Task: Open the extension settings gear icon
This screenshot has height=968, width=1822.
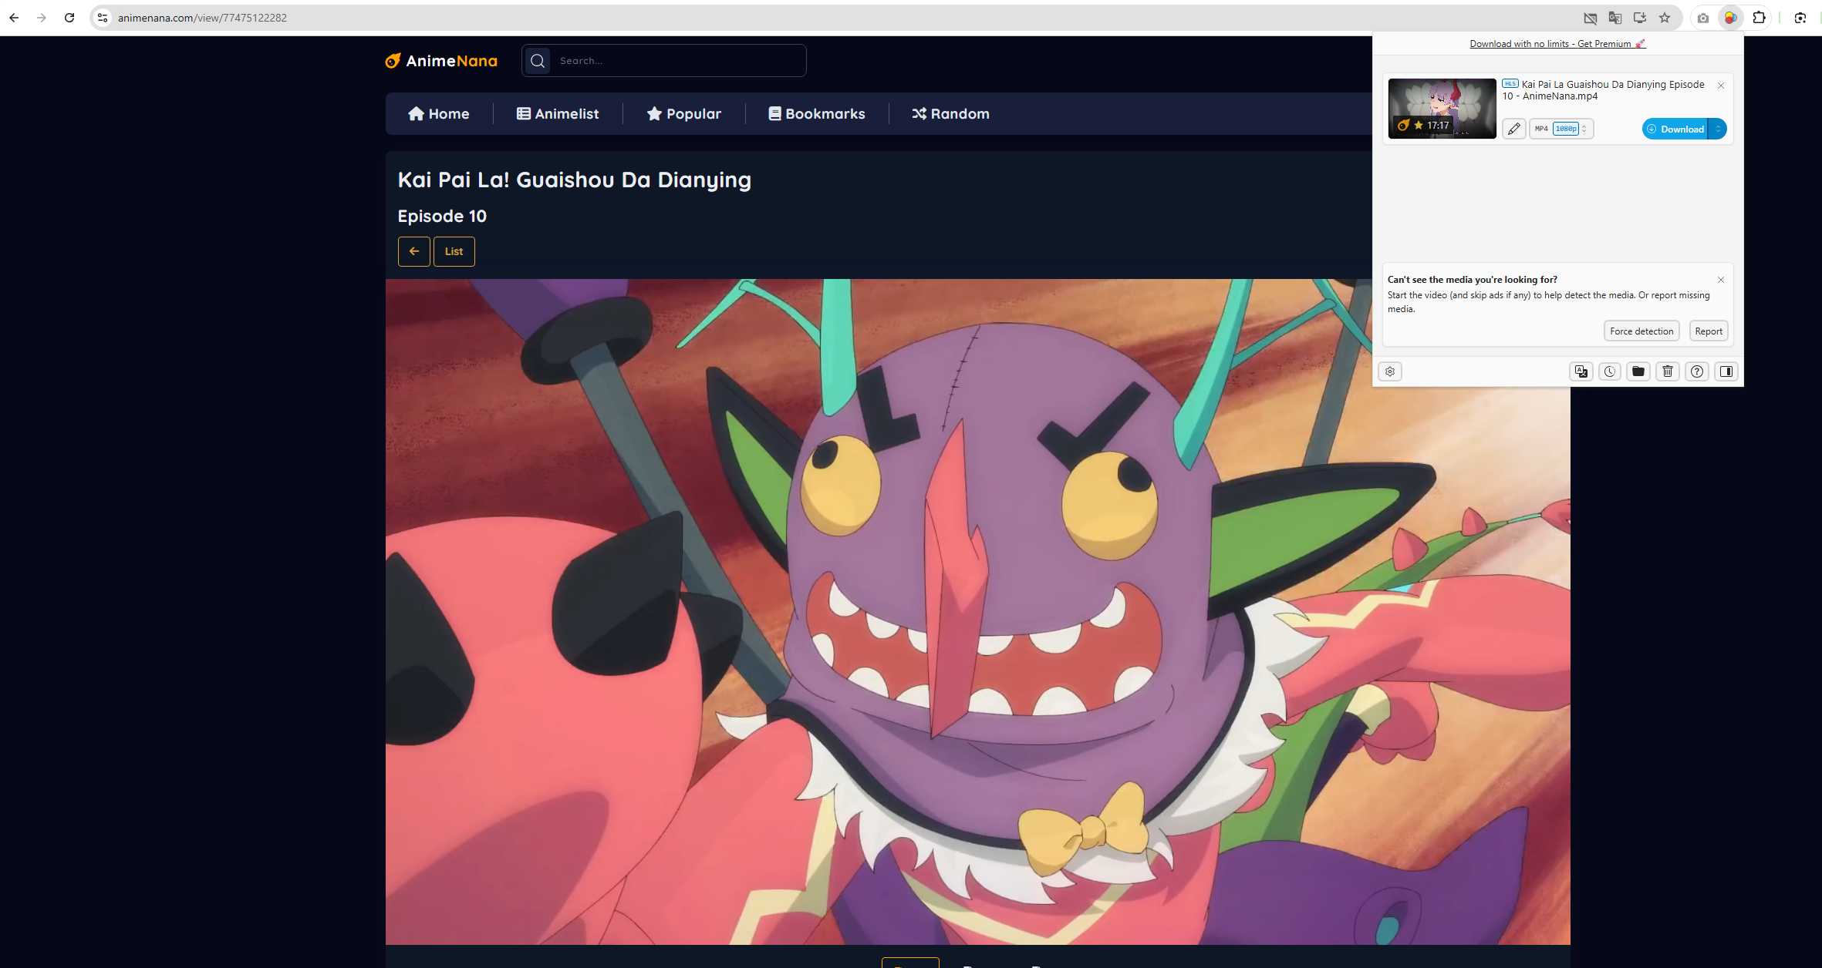Action: coord(1390,371)
